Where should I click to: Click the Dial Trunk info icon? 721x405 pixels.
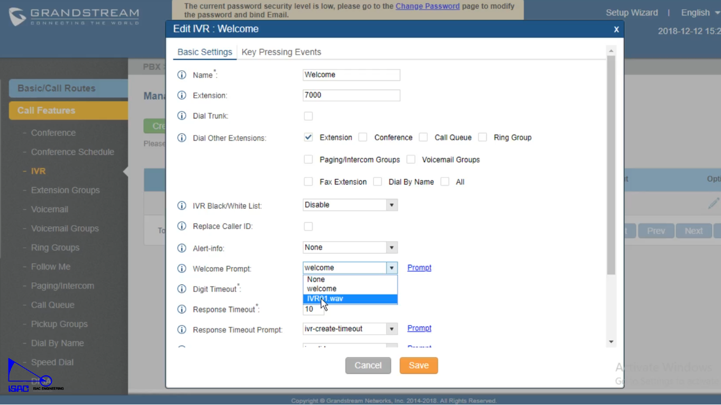pos(181,116)
